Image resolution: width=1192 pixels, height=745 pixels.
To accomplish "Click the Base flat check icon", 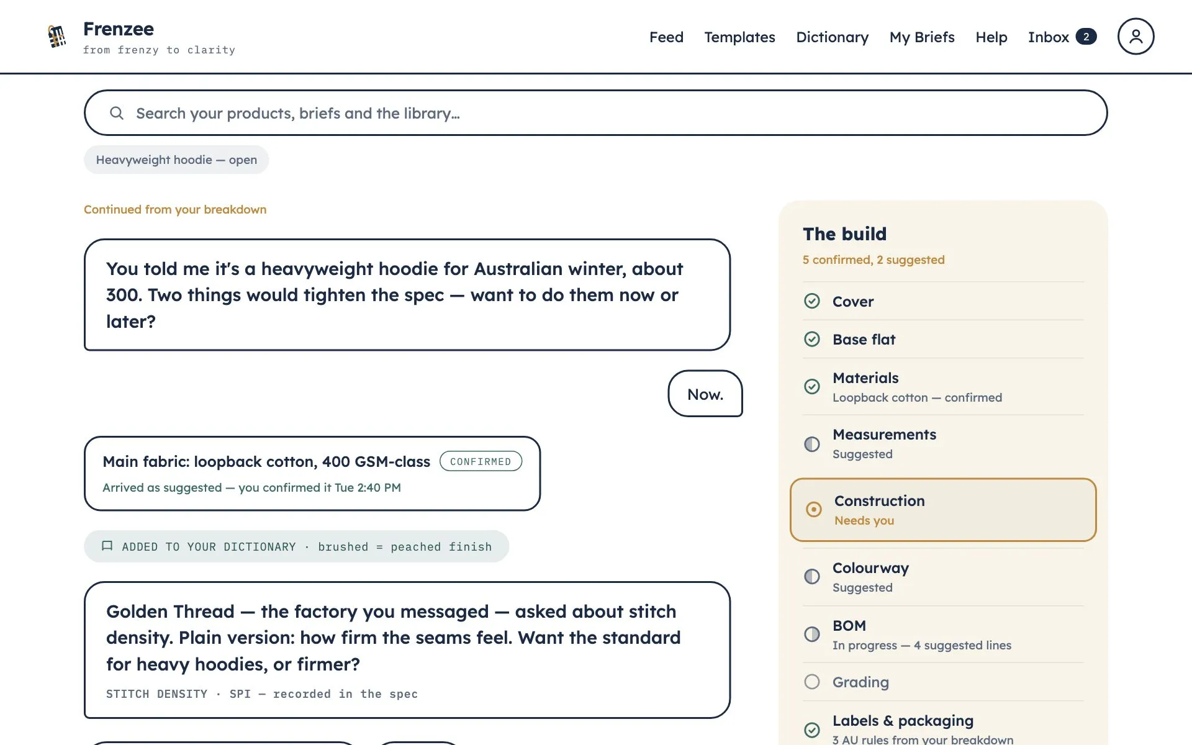I will tap(812, 339).
